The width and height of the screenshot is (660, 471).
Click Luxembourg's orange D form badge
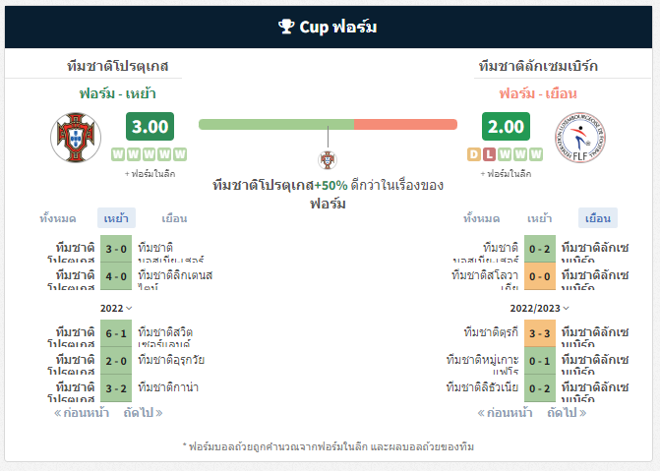click(x=473, y=154)
